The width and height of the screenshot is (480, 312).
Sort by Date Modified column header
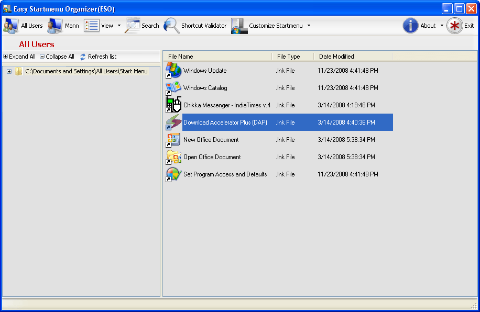[353, 57]
